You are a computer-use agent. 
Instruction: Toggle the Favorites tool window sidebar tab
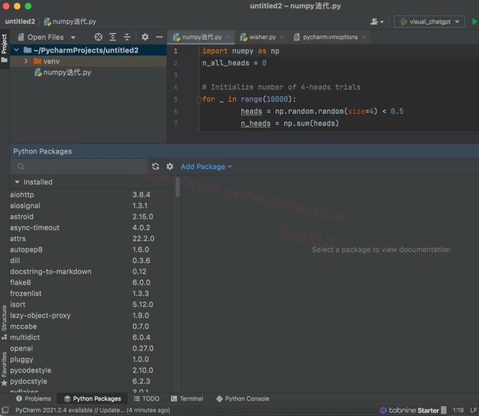4,368
